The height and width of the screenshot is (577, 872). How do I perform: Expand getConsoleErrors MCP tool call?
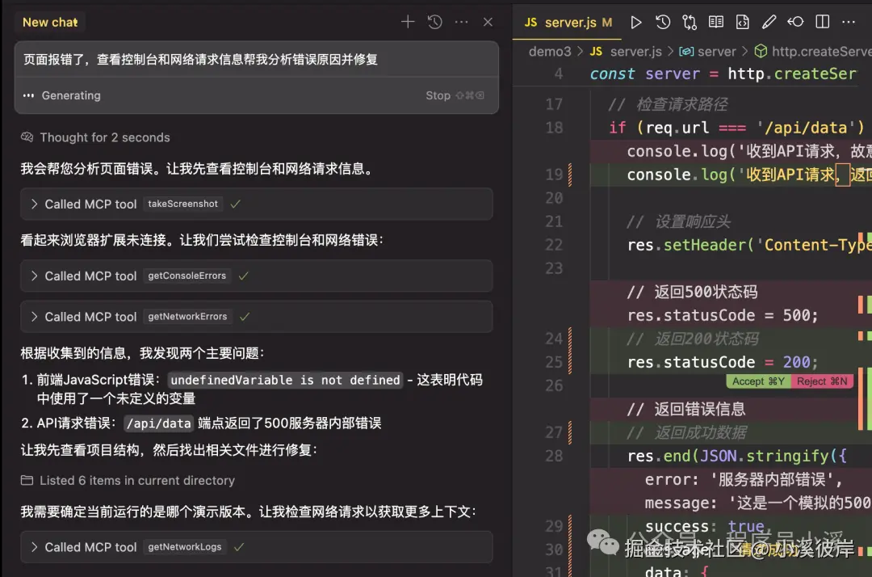click(257, 276)
